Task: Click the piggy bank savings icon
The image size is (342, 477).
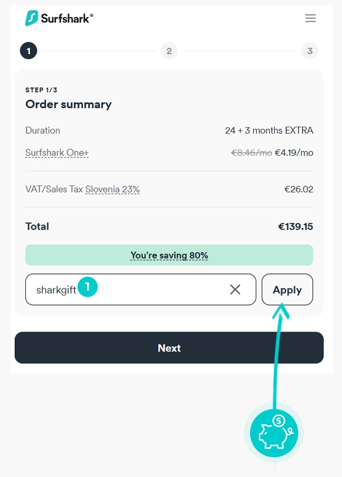Action: [274, 433]
